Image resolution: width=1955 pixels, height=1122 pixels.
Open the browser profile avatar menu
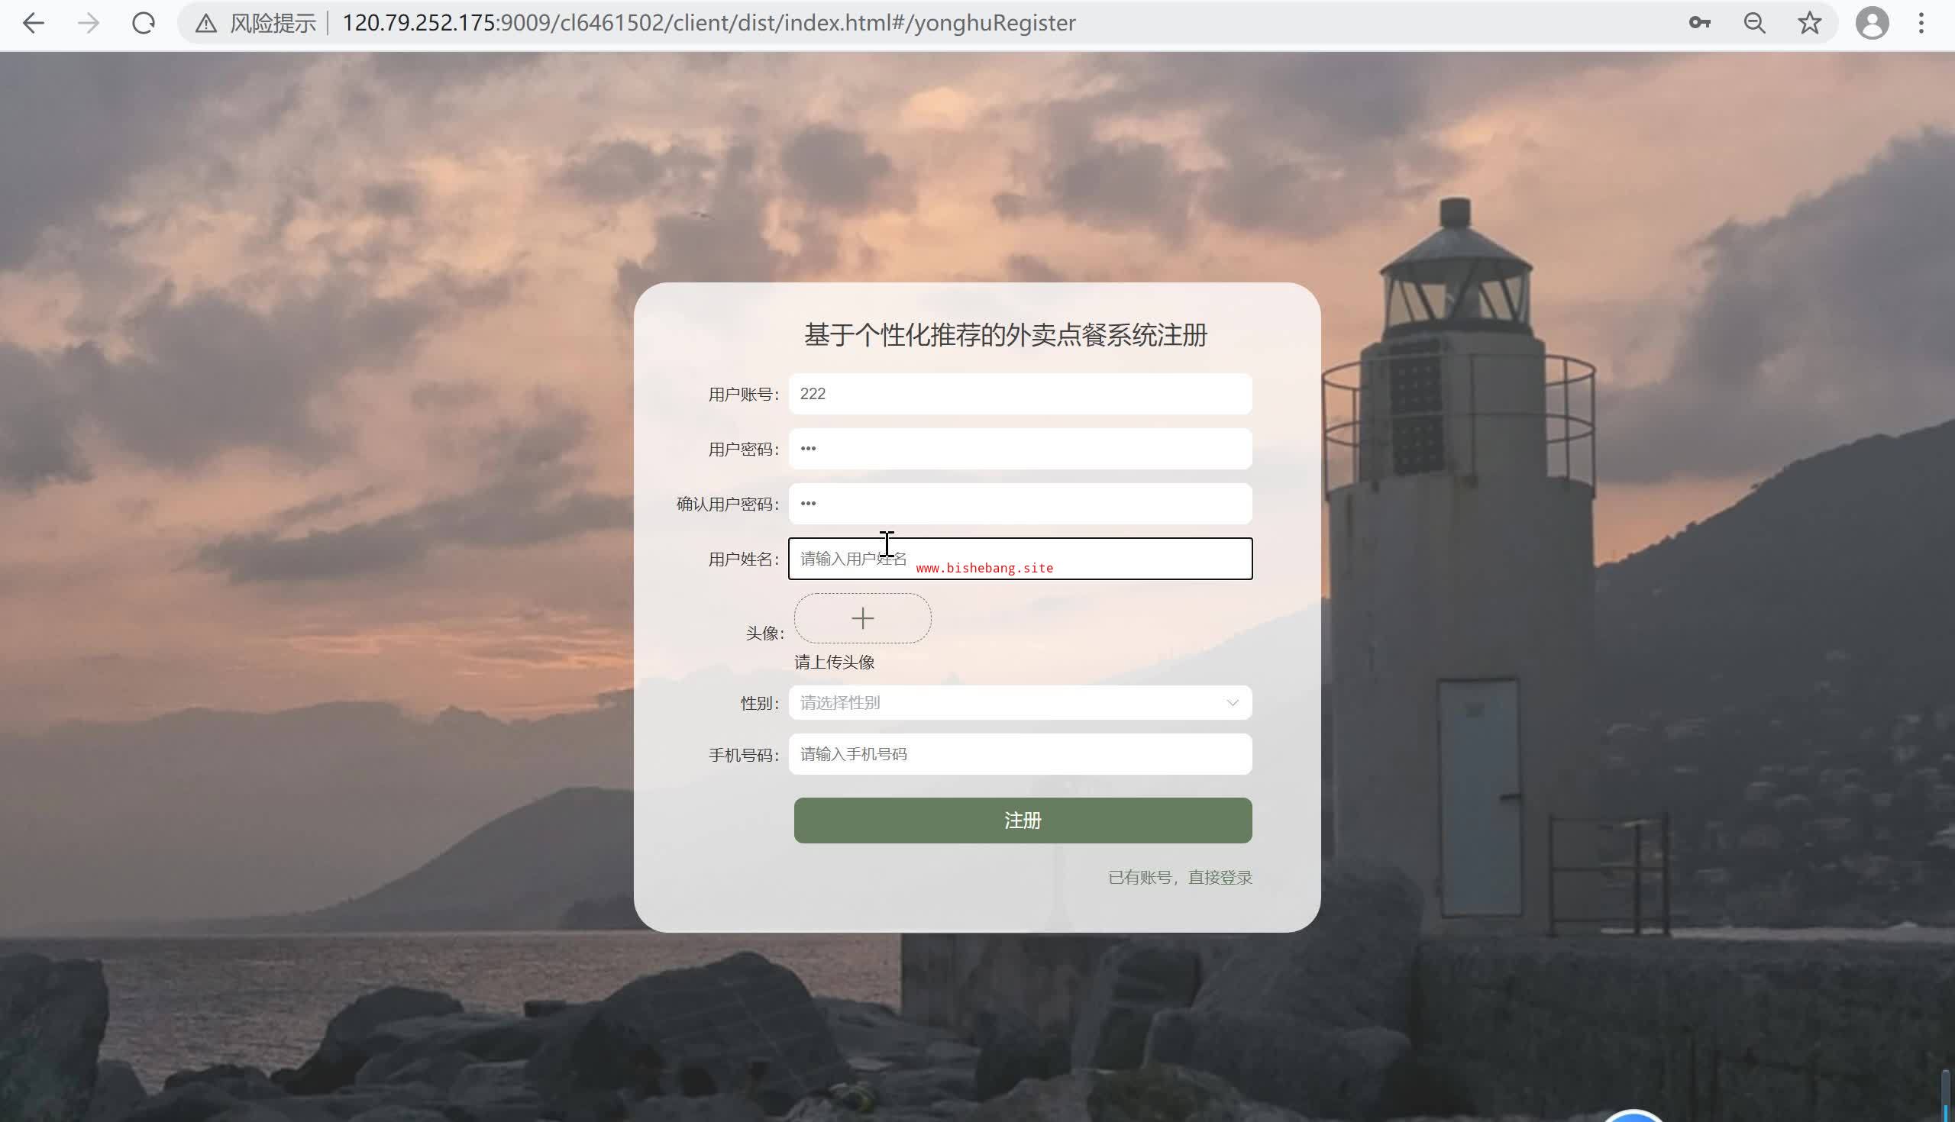click(1872, 23)
